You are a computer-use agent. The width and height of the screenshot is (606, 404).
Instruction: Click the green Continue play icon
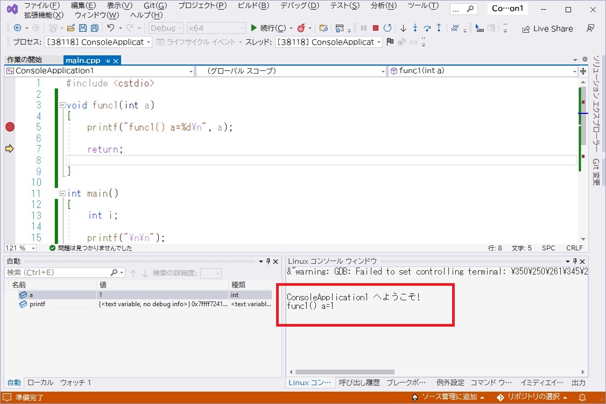click(x=253, y=28)
